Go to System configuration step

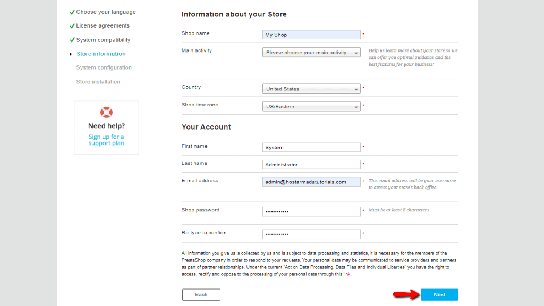(x=104, y=67)
